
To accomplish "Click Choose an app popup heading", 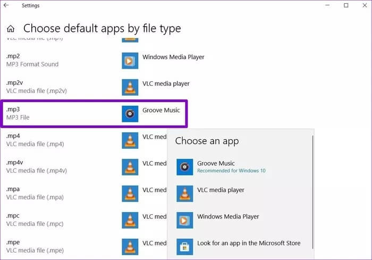I will click(x=207, y=141).
